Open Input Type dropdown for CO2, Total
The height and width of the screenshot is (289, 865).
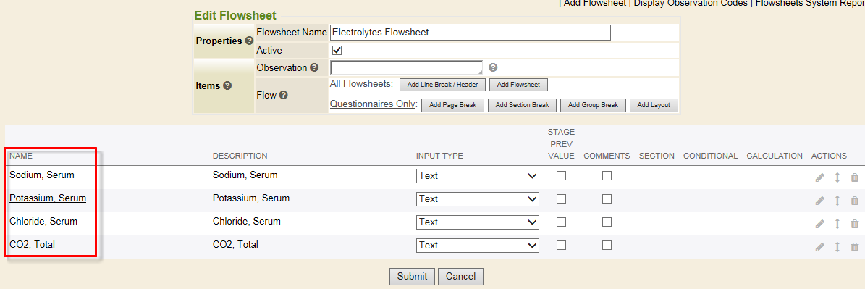477,246
